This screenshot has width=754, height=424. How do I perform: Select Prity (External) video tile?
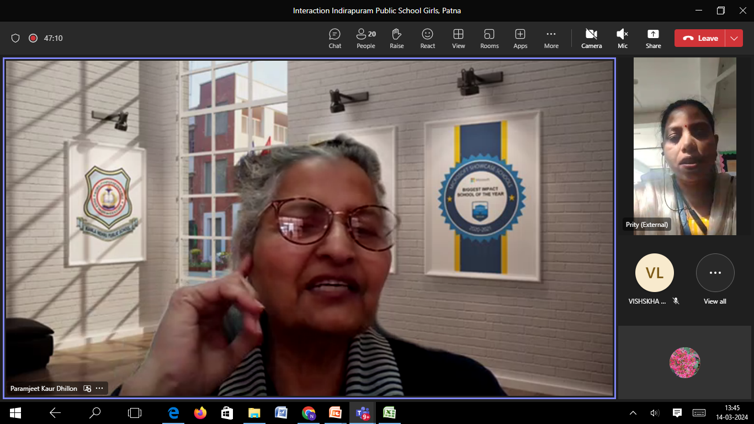click(685, 146)
